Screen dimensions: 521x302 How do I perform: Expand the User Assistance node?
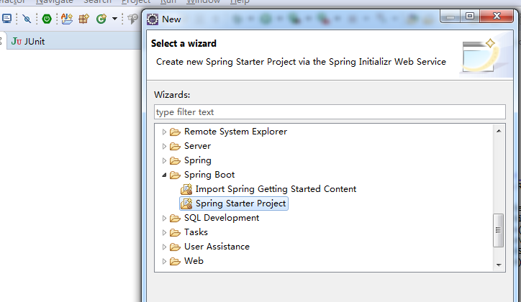point(164,247)
